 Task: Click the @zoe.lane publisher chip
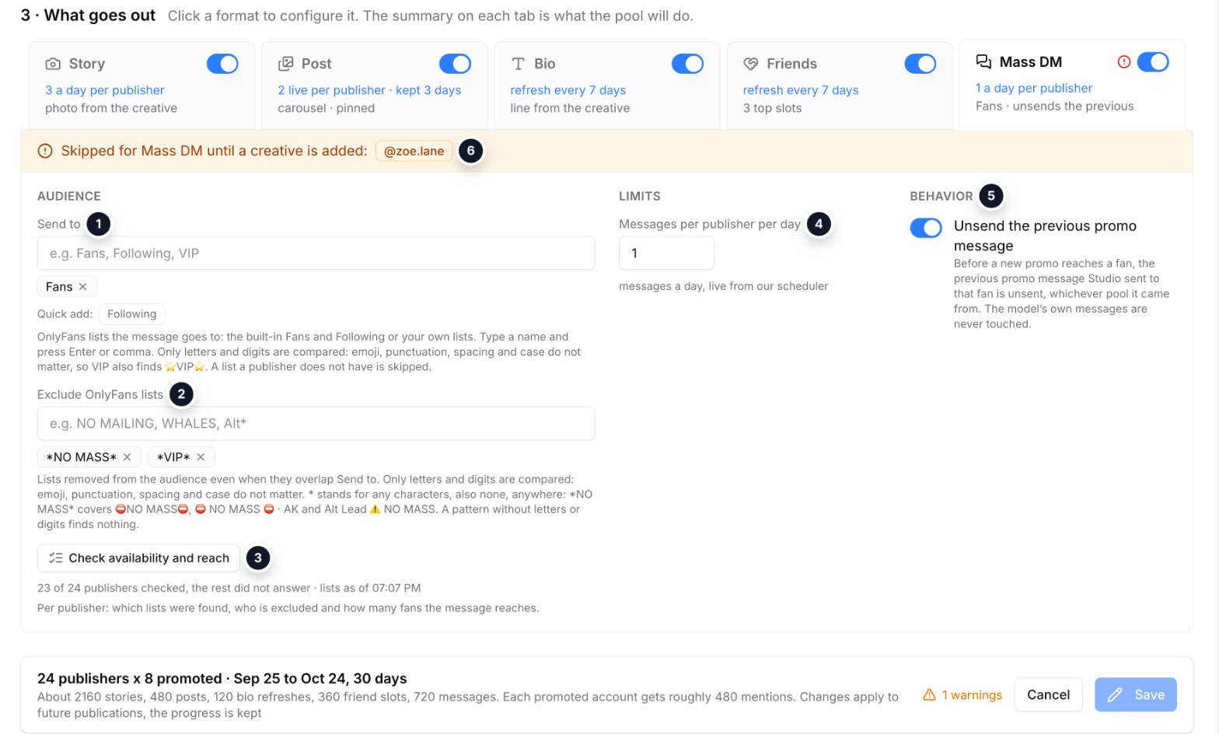pyautogui.click(x=414, y=151)
